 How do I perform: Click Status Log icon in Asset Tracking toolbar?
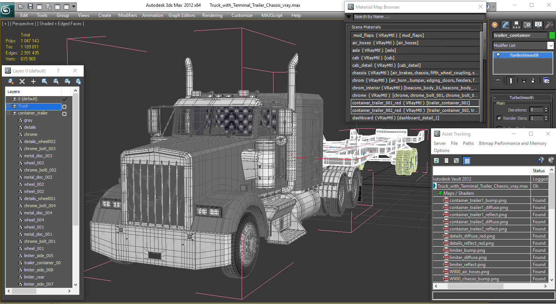(x=446, y=161)
